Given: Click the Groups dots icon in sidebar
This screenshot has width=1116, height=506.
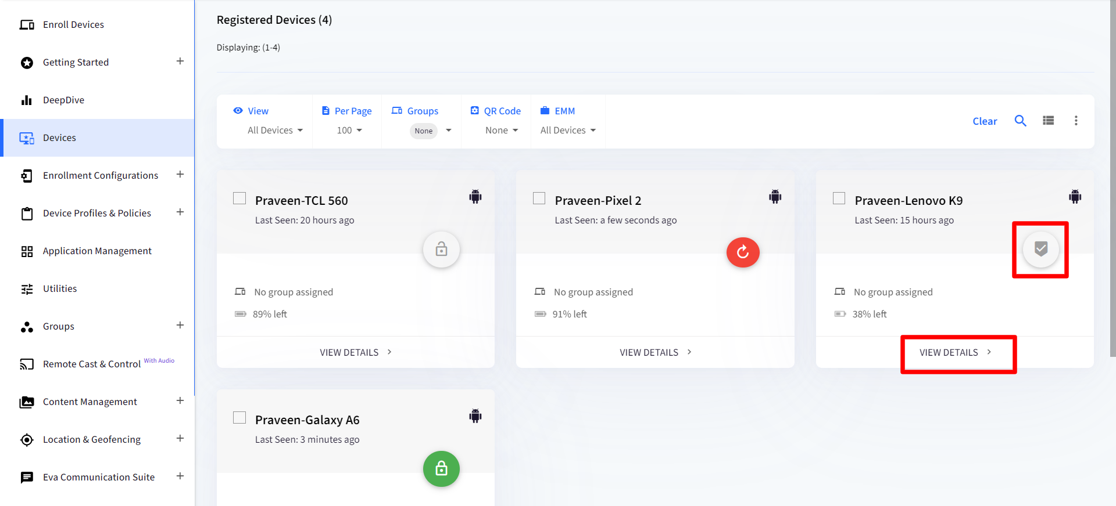Looking at the screenshot, I should (27, 327).
